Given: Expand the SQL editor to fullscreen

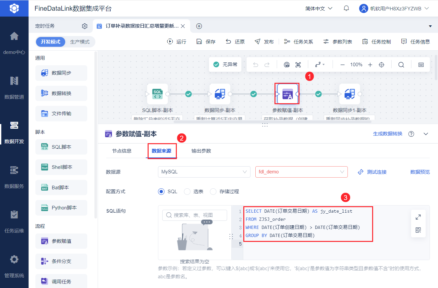Looking at the screenshot, I should click(x=418, y=217).
